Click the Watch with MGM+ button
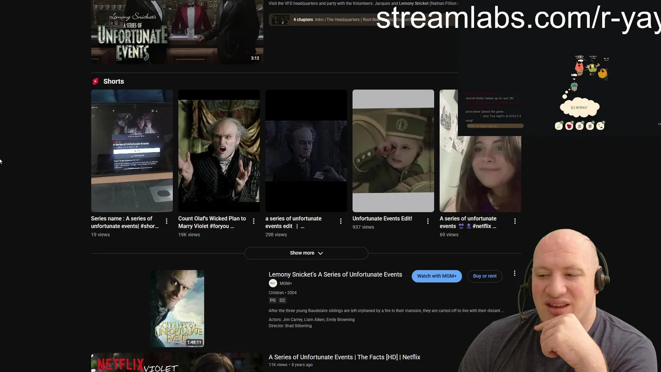The width and height of the screenshot is (661, 372). tap(437, 276)
